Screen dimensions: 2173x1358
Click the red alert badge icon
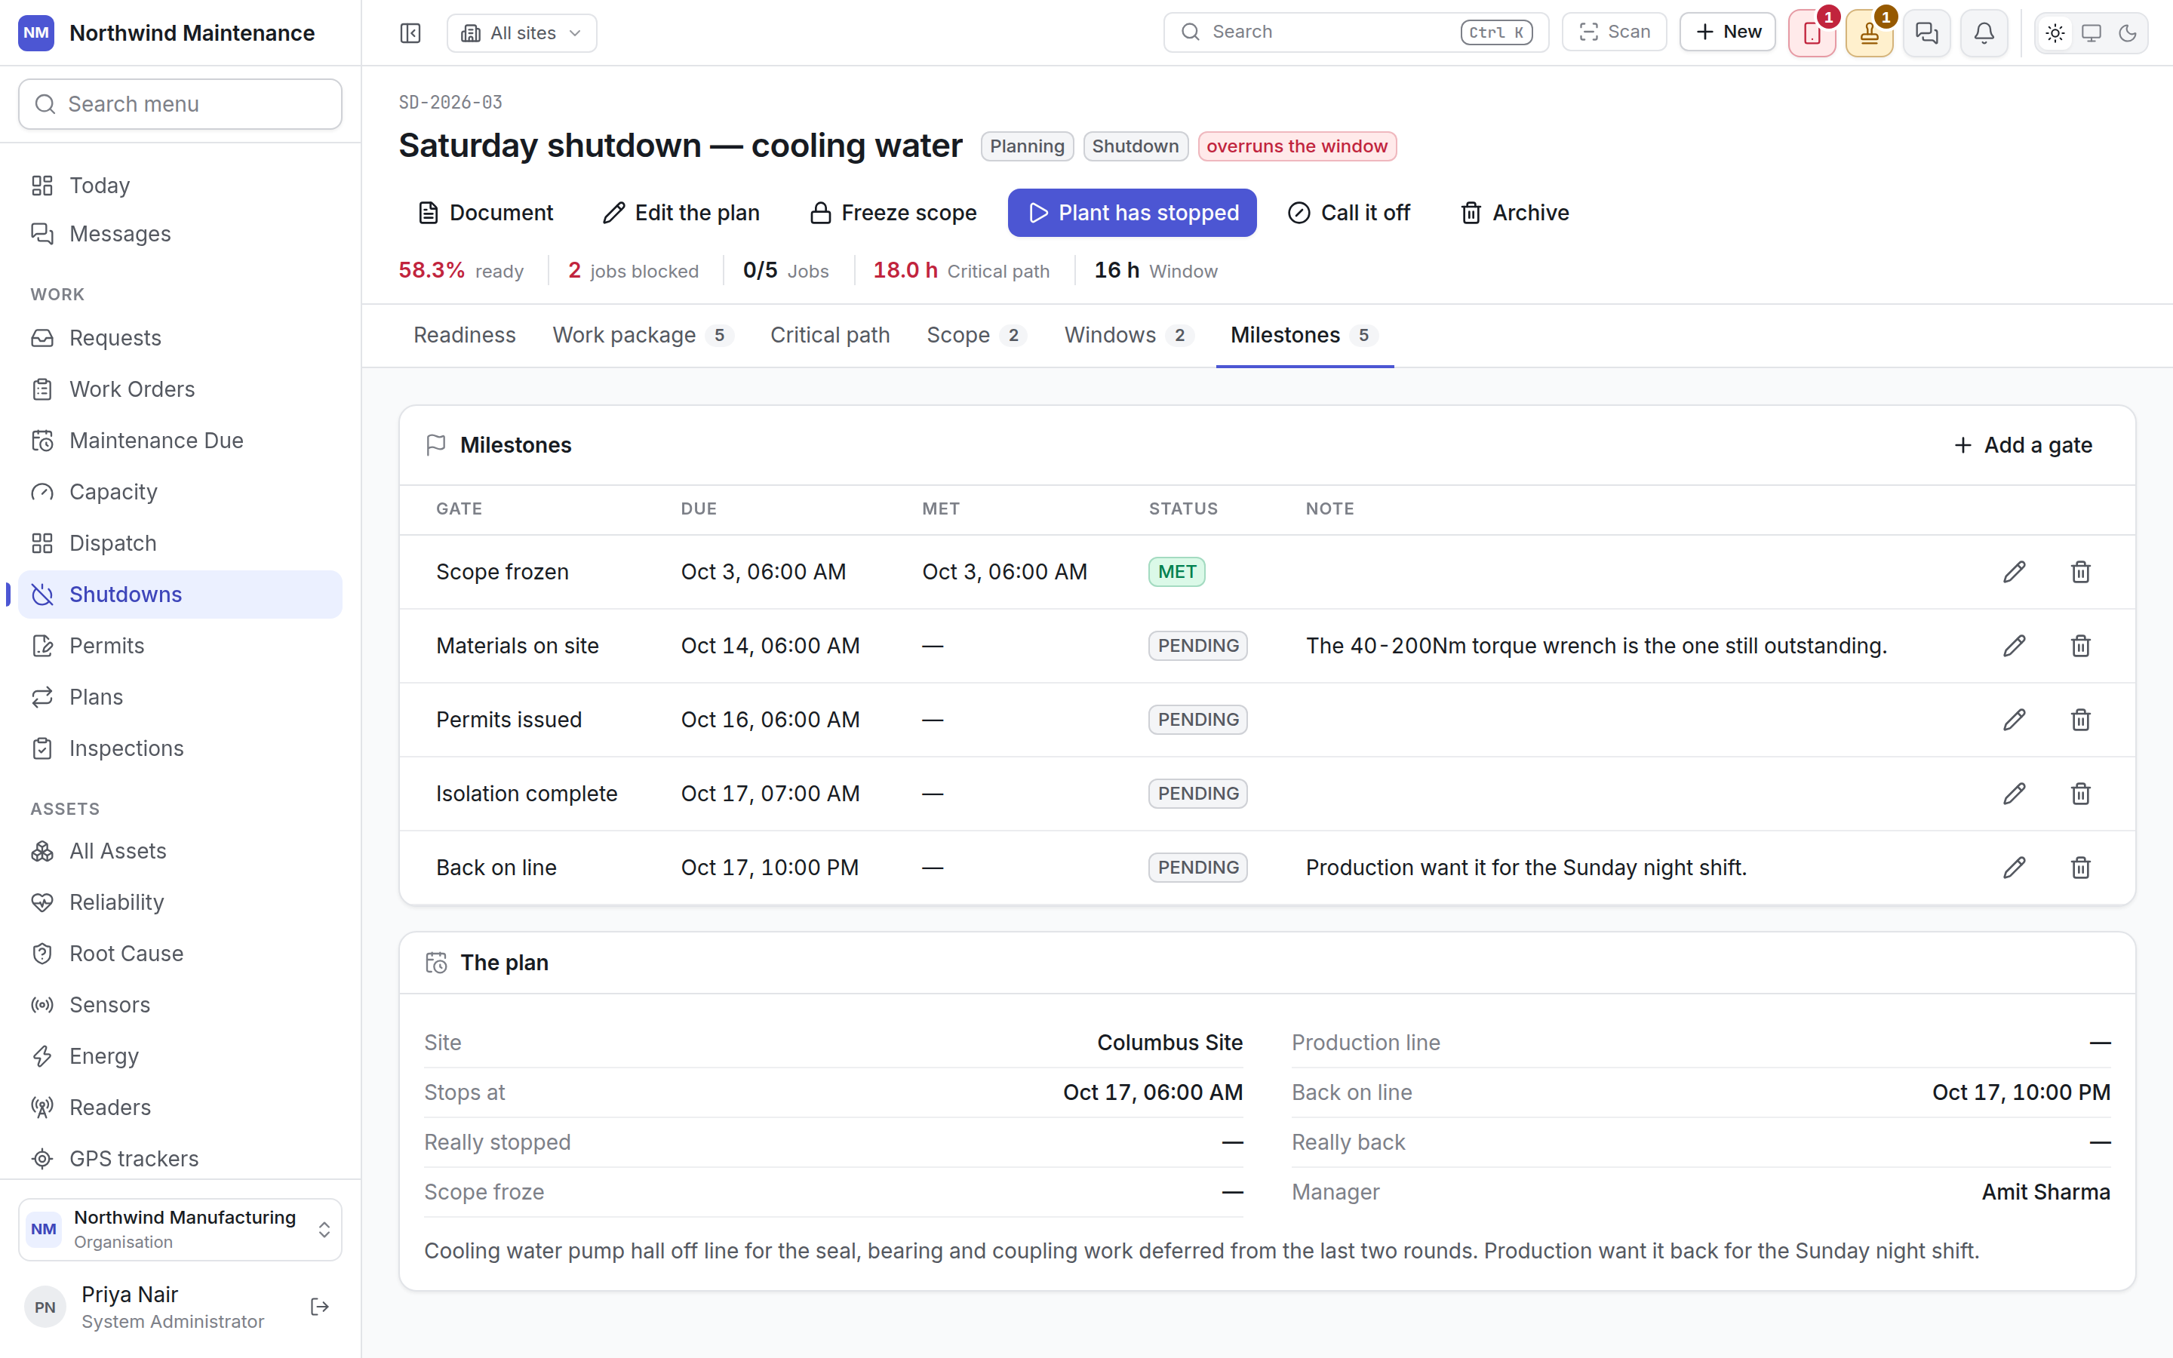(1812, 33)
